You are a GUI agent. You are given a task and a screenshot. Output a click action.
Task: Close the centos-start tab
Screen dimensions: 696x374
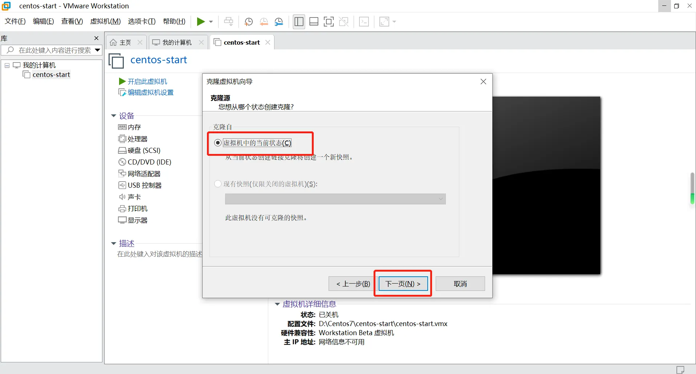(268, 42)
